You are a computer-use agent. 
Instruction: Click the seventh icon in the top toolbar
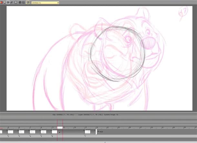pos(24,2)
